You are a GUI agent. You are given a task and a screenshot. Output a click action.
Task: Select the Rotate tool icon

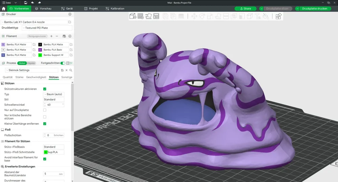[202, 16]
